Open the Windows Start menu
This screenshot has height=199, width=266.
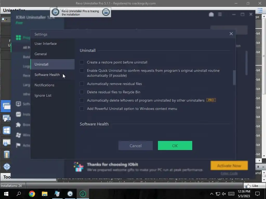(x=6, y=194)
